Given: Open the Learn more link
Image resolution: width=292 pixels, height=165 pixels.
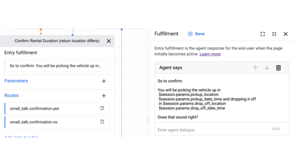Looking at the screenshot, I should pyautogui.click(x=210, y=54).
